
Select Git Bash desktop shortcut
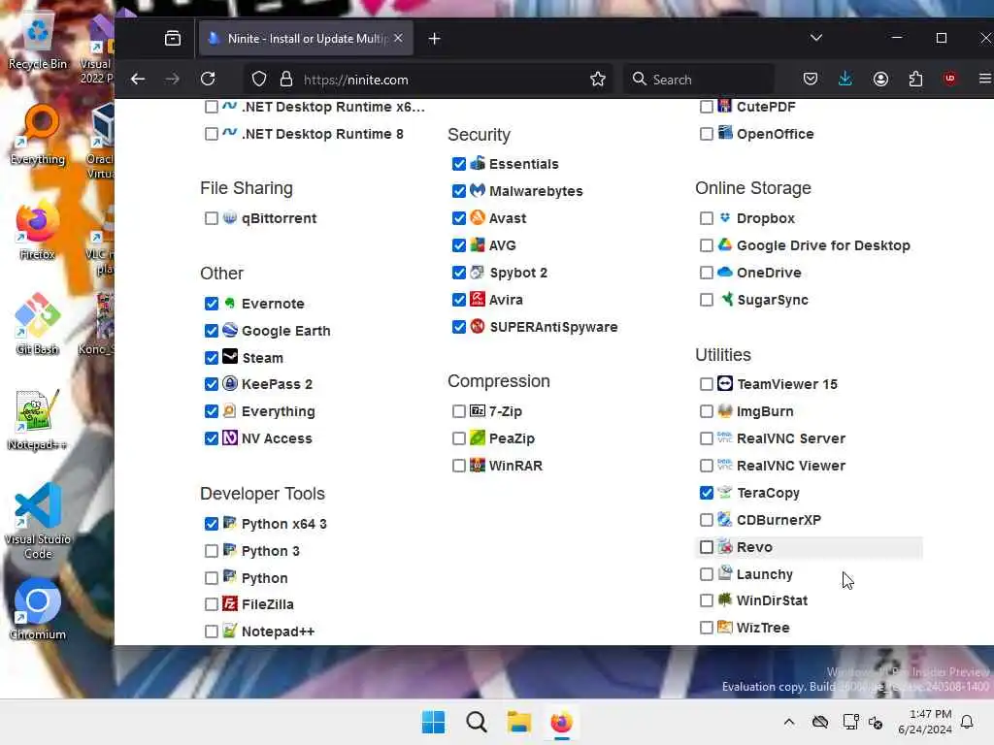coord(38,324)
